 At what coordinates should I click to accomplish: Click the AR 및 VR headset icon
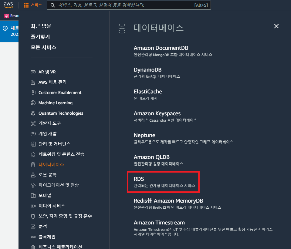33,72
